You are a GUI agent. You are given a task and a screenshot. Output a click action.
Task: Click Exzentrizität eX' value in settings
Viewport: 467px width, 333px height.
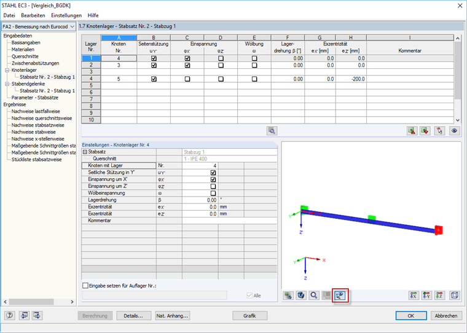200,206
